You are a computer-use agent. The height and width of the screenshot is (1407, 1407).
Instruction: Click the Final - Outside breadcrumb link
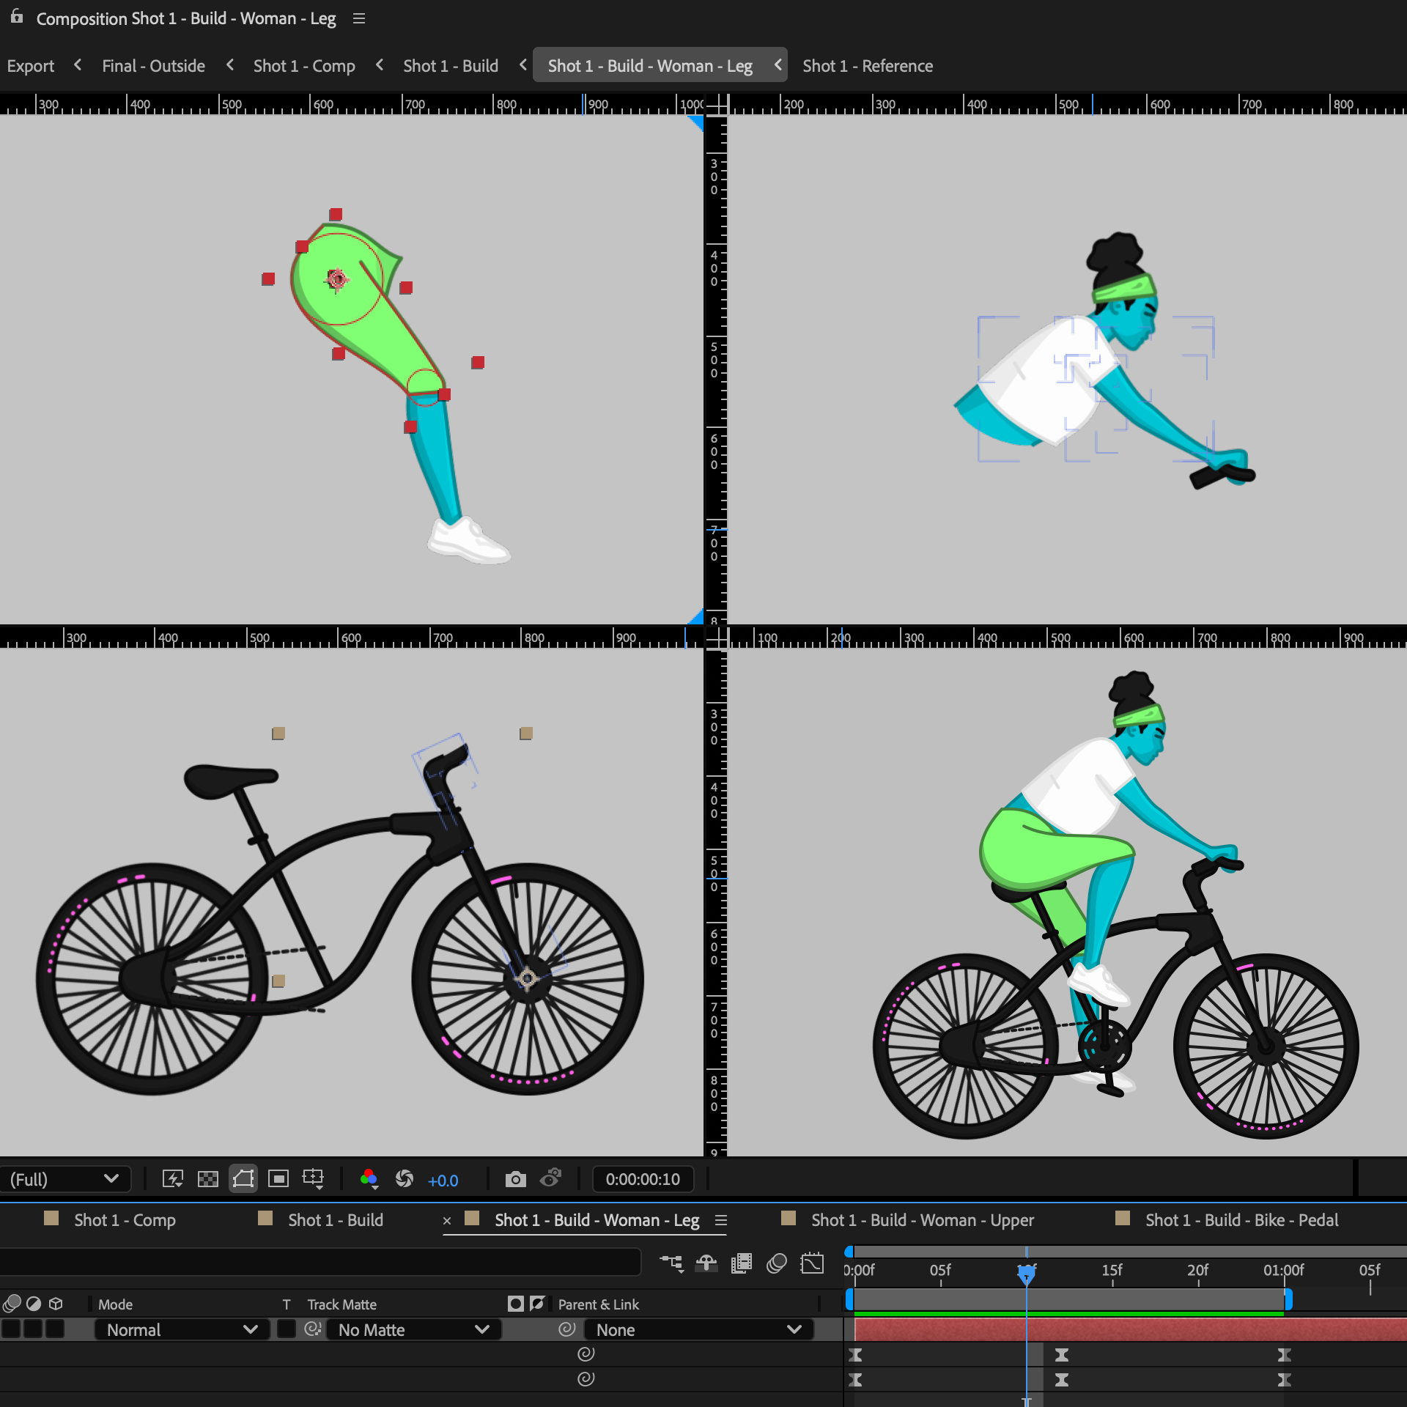click(x=153, y=66)
